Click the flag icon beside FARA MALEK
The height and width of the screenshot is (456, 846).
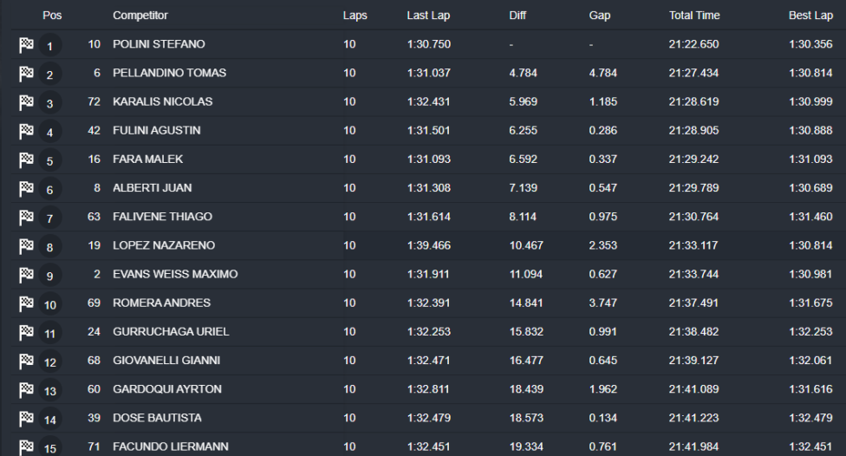point(26,160)
